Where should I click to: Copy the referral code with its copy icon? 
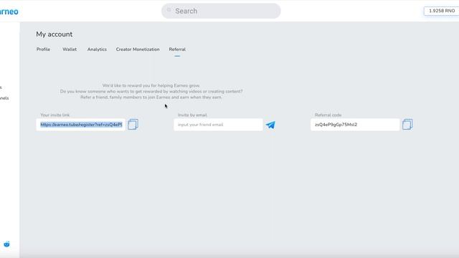[407, 124]
